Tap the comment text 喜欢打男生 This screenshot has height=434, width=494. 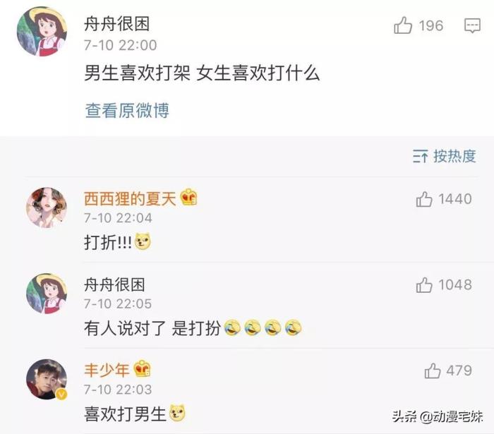click(125, 414)
